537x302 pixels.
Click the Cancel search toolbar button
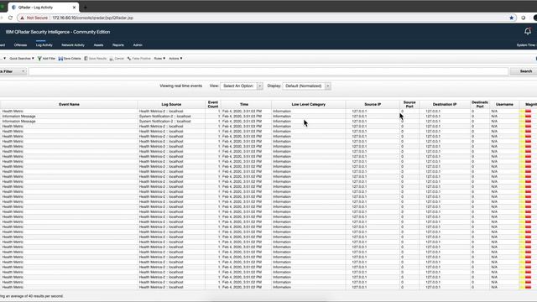117,59
